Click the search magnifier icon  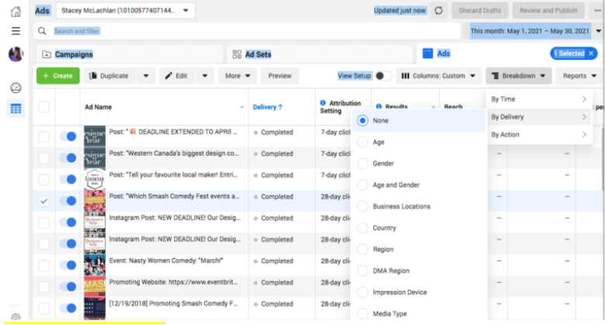tap(42, 31)
